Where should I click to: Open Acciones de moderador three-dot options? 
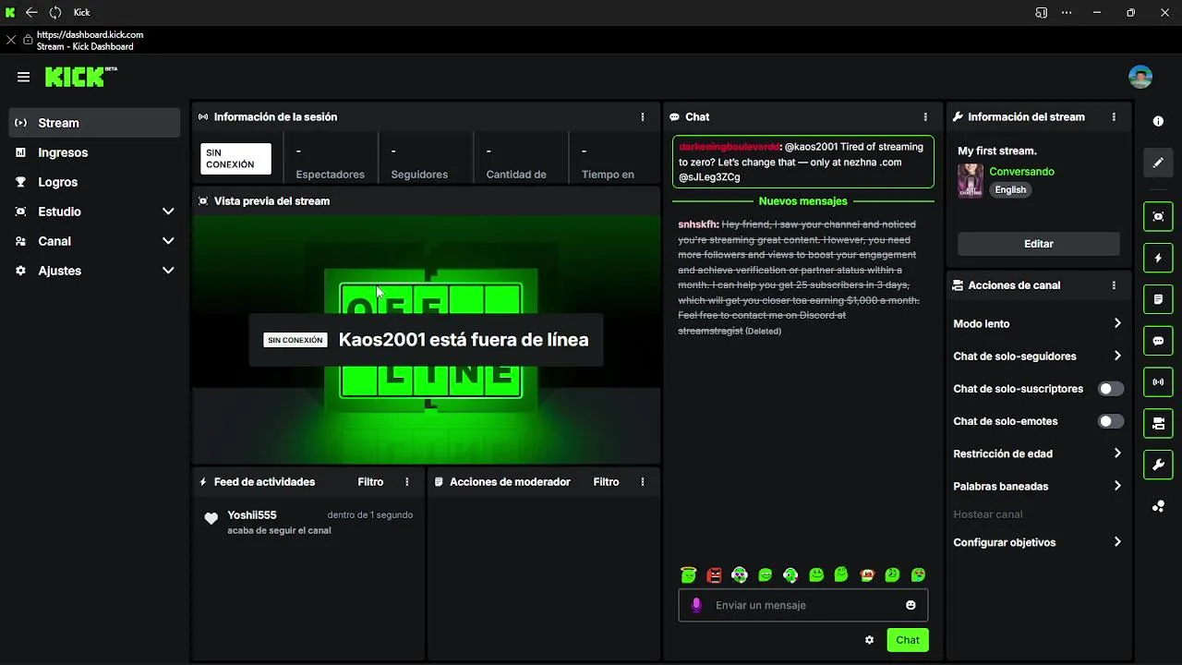pyautogui.click(x=643, y=482)
